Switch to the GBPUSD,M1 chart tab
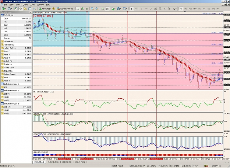This screenshot has height=168, width=230. point(67,162)
